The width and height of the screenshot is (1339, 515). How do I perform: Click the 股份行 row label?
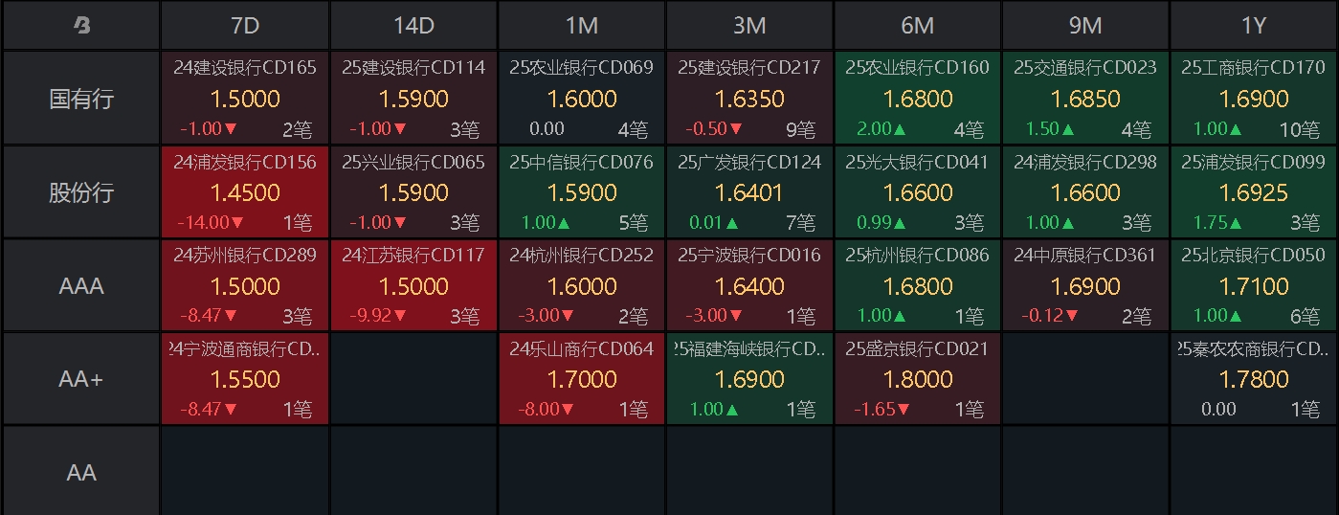pos(81,191)
